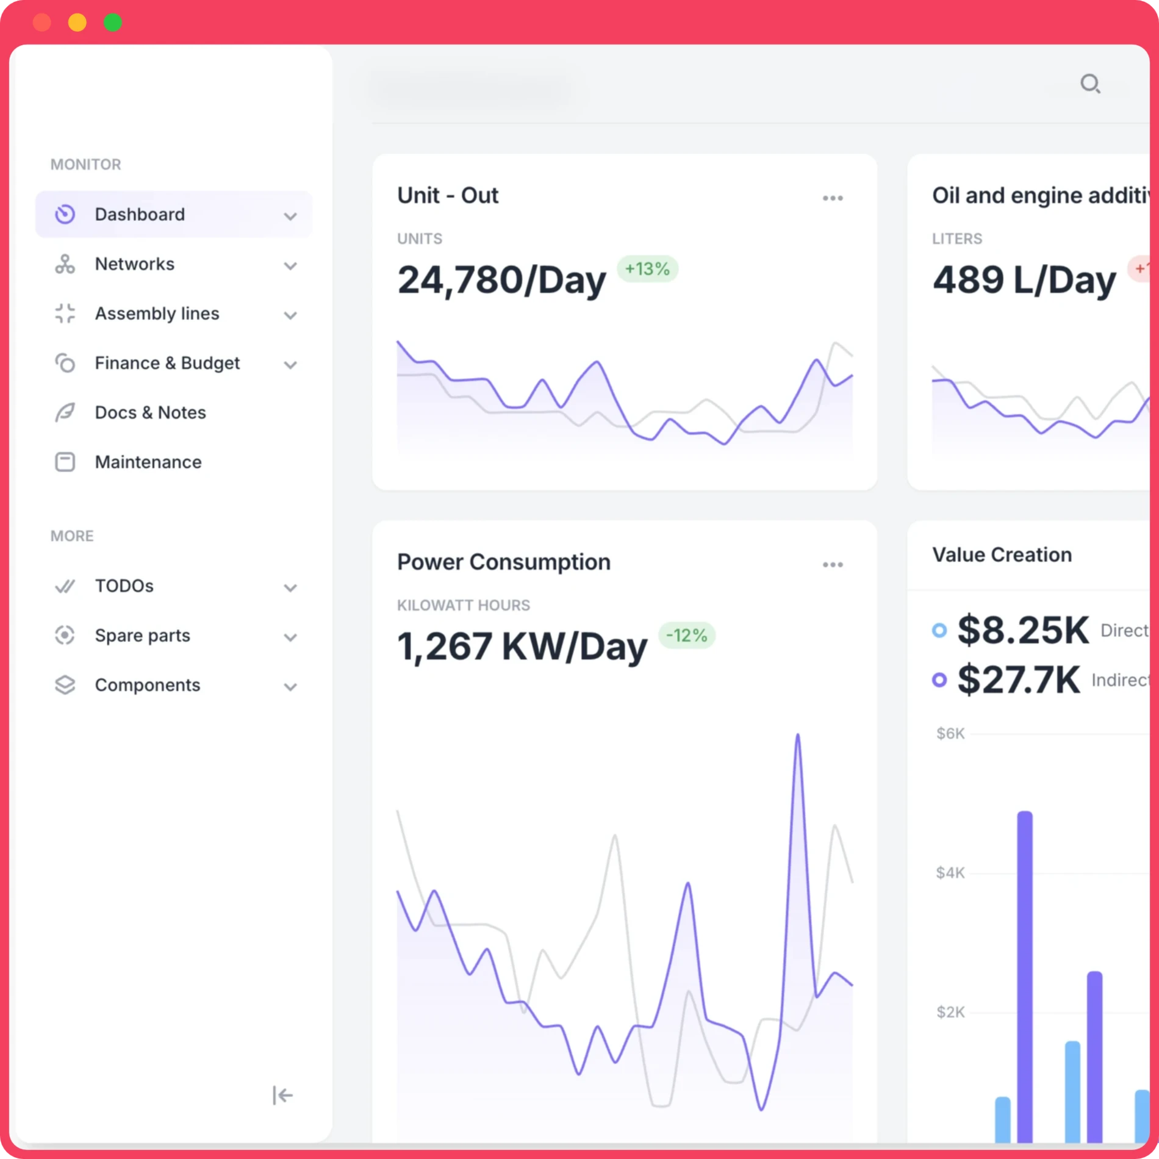Image resolution: width=1159 pixels, height=1159 pixels.
Task: Expand the Spare parts chevron
Action: click(290, 637)
